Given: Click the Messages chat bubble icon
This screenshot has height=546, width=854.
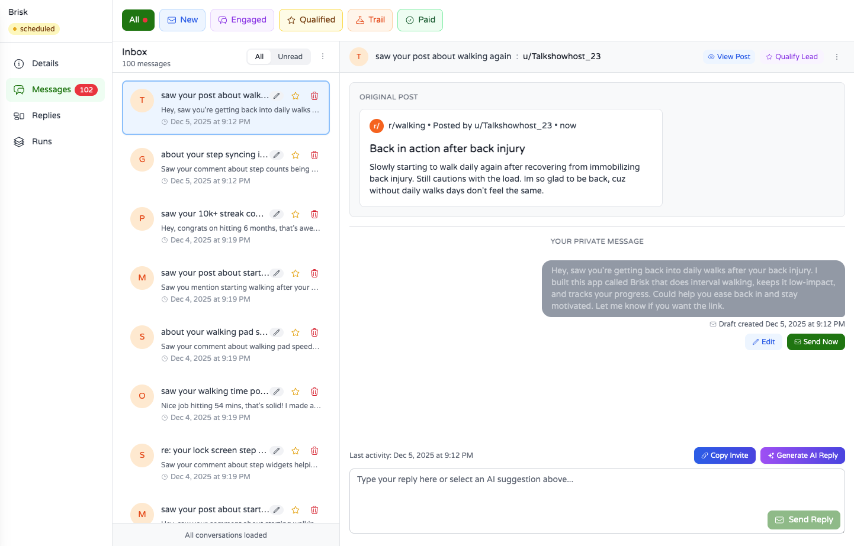Looking at the screenshot, I should pos(18,89).
